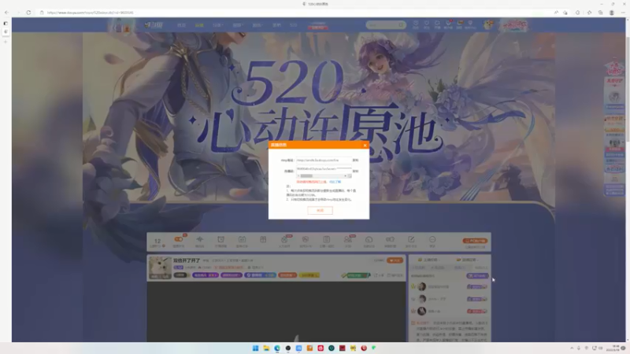Viewport: 630px width, 354px height.
Task: Open File Explorer from the taskbar
Action: click(266, 348)
